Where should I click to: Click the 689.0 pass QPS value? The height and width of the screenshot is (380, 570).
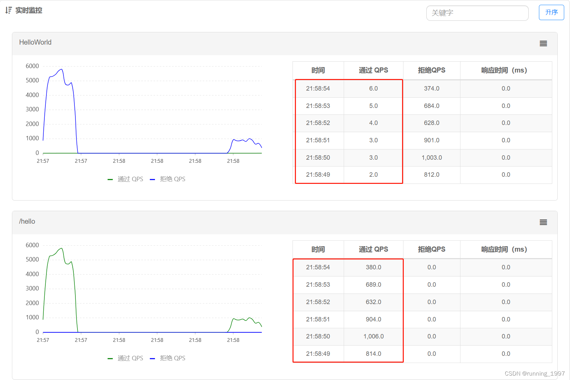click(x=373, y=285)
